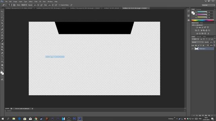Open the layer style fx menu
216x121 pixels.
(x=197, y=116)
